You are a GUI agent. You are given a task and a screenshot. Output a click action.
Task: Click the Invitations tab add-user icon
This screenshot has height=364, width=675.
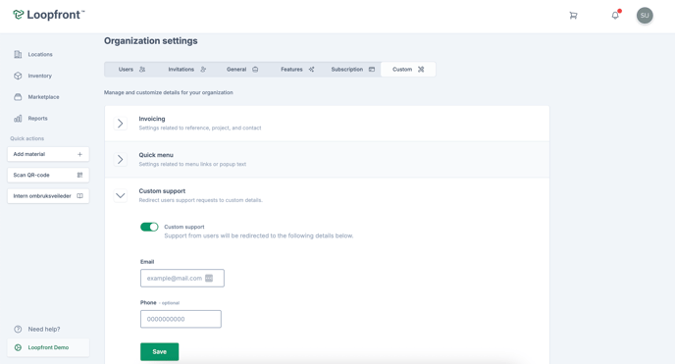[204, 70]
